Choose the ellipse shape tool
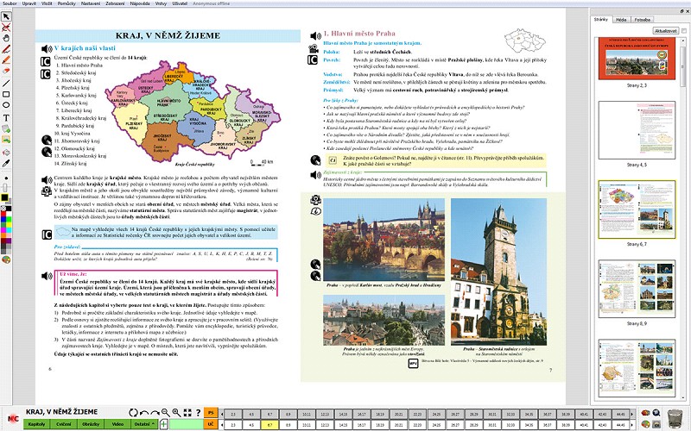Screen dimensions: 691x431 pyautogui.click(x=6, y=105)
